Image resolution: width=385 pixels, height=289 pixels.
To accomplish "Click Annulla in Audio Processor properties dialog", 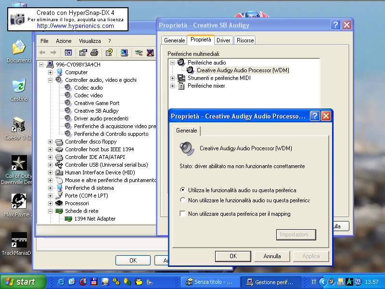I will [272, 256].
